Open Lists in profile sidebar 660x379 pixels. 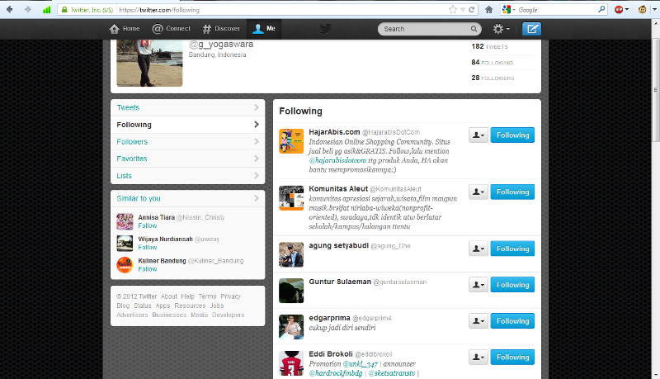tap(188, 176)
